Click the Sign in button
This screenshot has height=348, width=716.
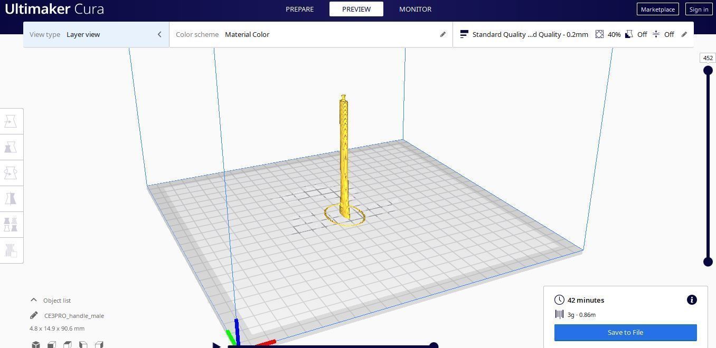tap(699, 9)
